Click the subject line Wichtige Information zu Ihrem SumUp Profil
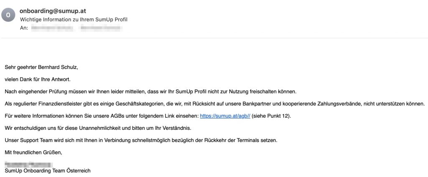 (x=74, y=20)
